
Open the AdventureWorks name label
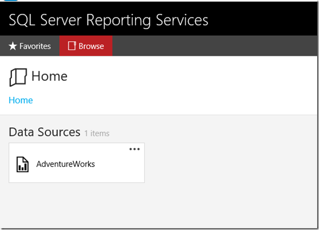[65, 164]
